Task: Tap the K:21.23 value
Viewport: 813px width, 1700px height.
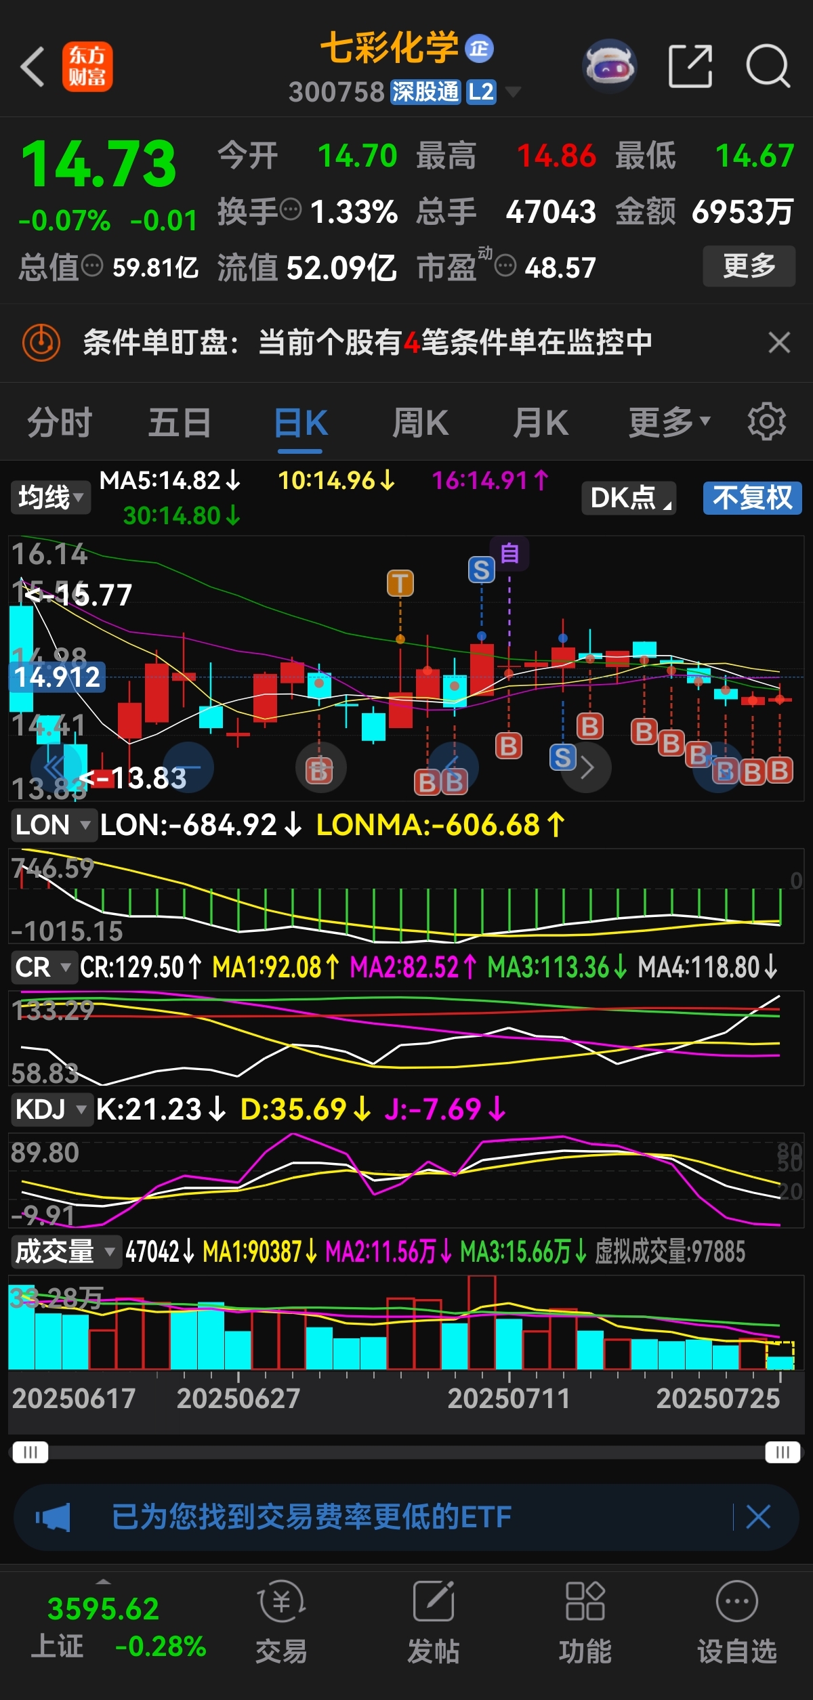Action: pos(161,1109)
